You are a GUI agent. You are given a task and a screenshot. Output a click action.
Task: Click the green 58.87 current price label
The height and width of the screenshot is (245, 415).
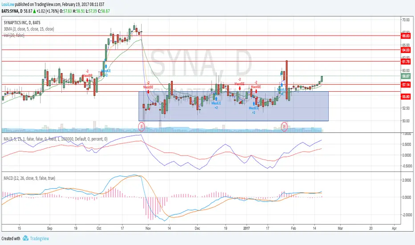point(406,76)
